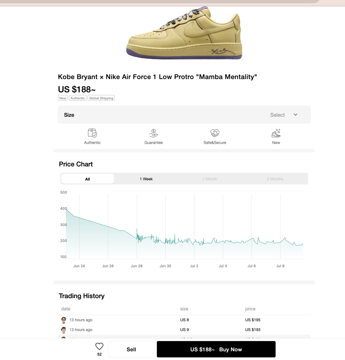
Task: Switch chart to 3 Months
Action: click(275, 179)
